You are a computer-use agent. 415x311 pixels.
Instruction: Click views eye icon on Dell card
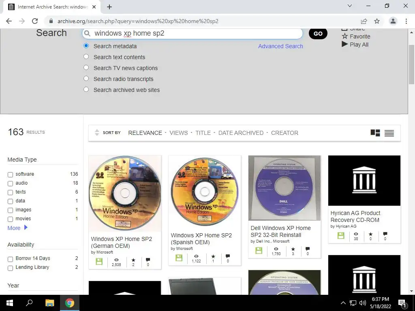point(276,249)
